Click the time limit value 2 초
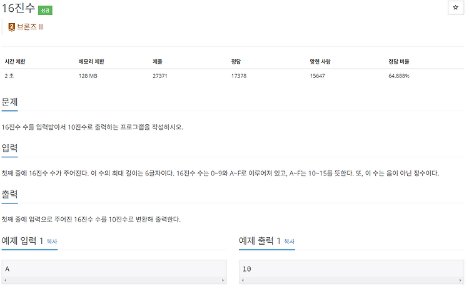The image size is (469, 289). (9, 76)
